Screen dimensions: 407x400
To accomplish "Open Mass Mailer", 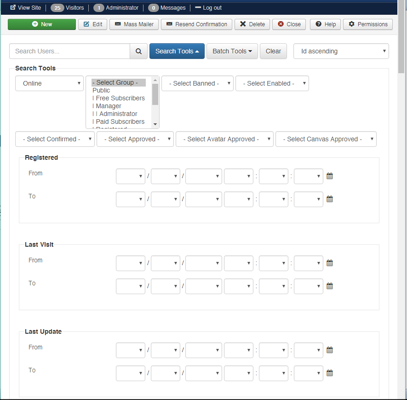I will click(134, 24).
